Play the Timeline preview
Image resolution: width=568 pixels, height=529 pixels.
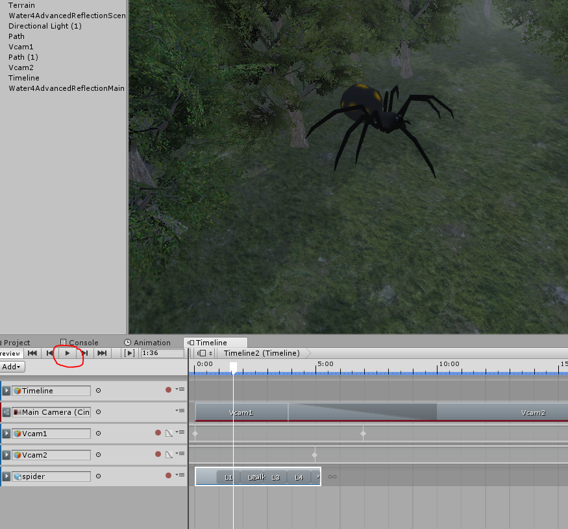[68, 353]
